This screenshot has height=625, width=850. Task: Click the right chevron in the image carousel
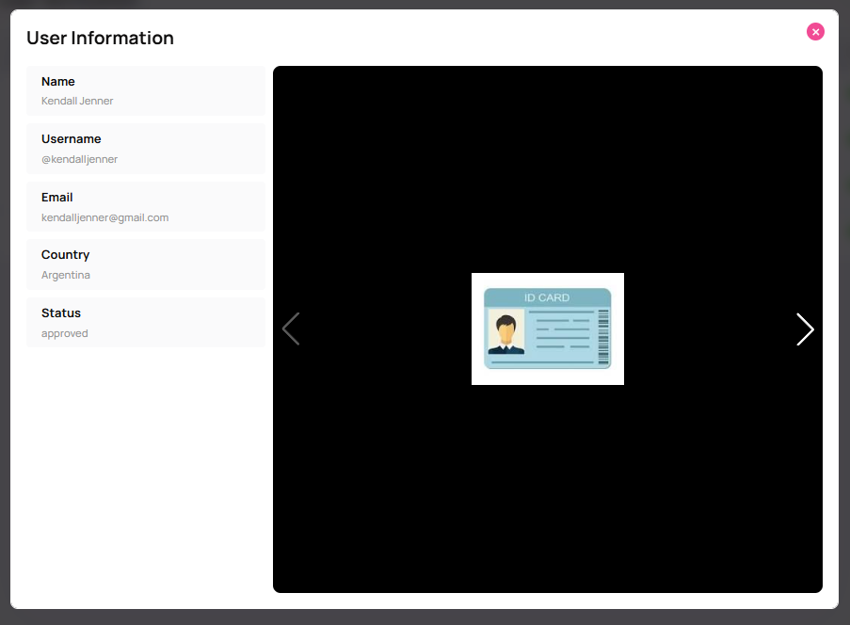805,329
